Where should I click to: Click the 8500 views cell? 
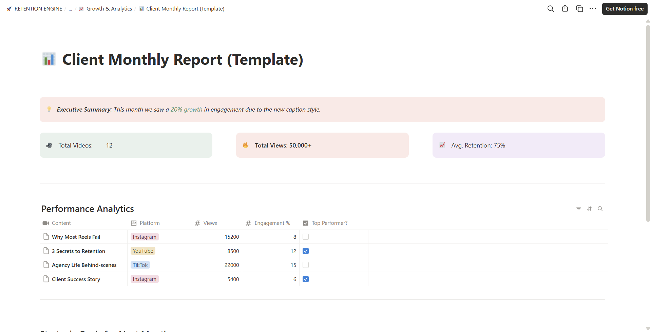[x=216, y=251]
